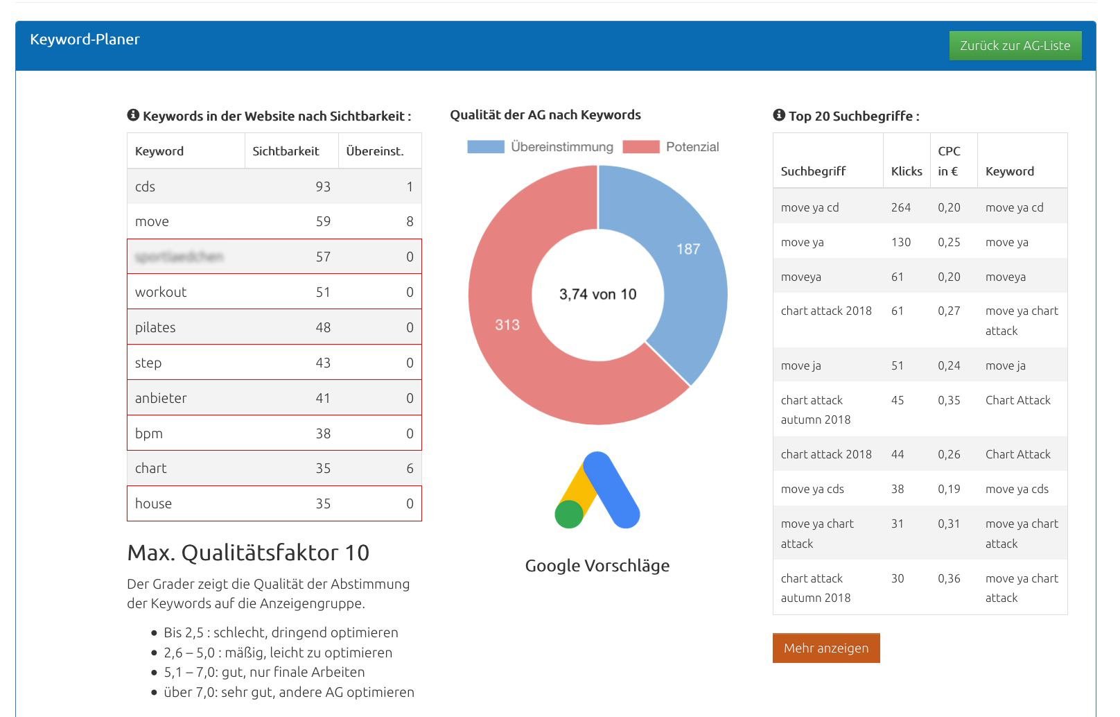This screenshot has height=717, width=1120.
Task: Click the Keyword-Planer panel title
Action: point(85,40)
